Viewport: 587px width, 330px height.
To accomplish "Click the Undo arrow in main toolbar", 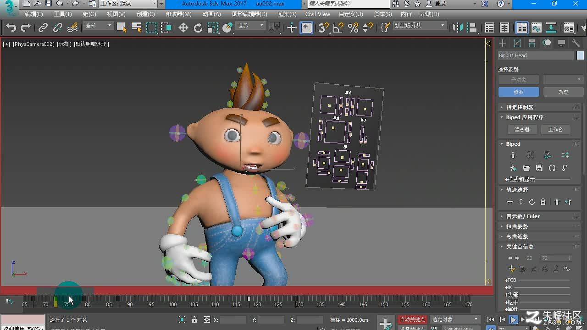I will [x=11, y=28].
